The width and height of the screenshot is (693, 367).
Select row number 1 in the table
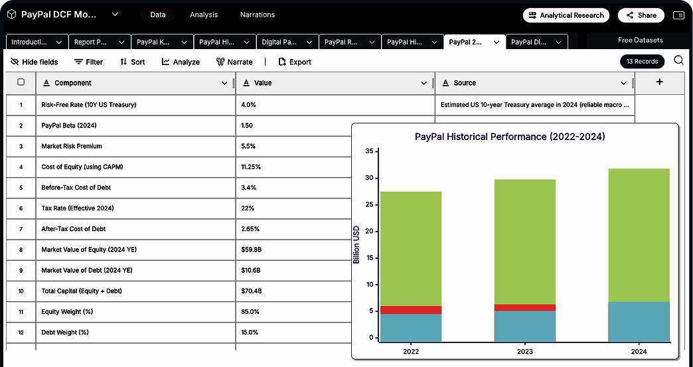point(21,105)
